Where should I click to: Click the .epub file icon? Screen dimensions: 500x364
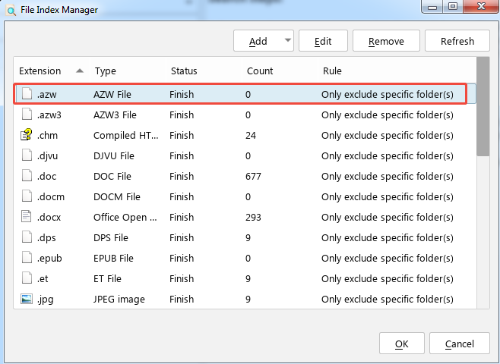27,259
